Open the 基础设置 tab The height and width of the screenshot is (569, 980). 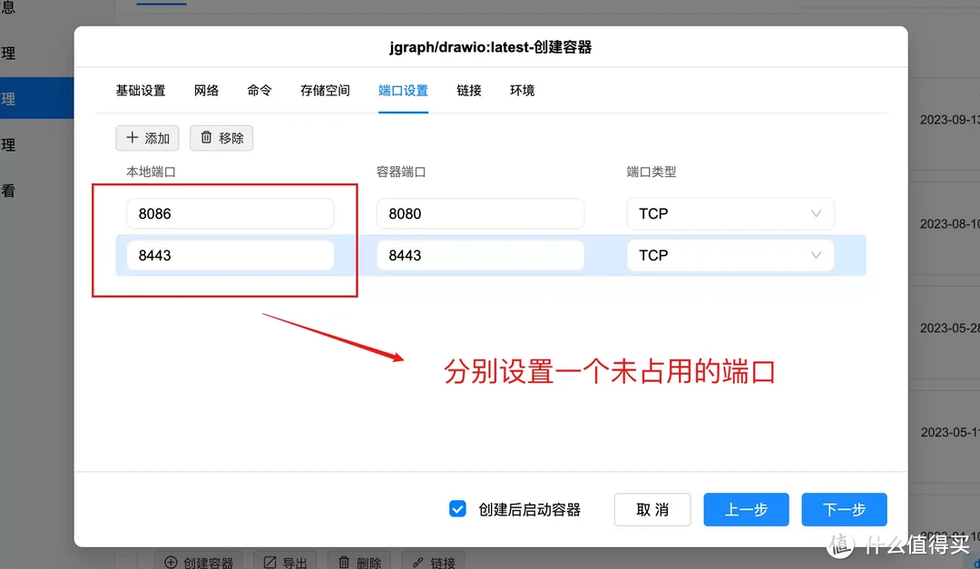141,91
